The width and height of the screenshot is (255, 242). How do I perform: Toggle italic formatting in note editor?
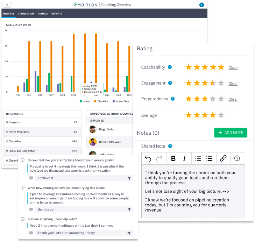click(x=184, y=159)
